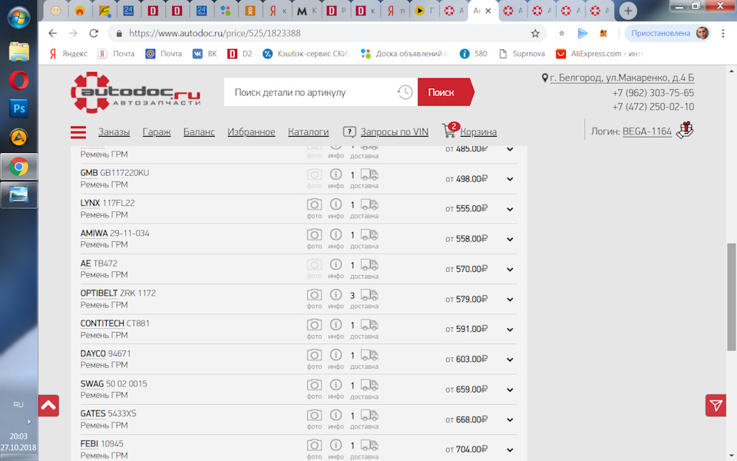This screenshot has width=737, height=461.
Task: Click the 570.00₽ price for AE TB472
Action: 471,269
